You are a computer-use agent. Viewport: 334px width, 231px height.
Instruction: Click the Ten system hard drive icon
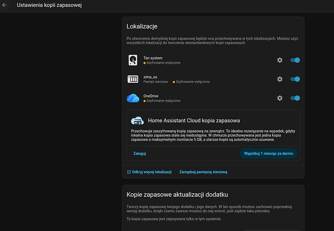[133, 60]
